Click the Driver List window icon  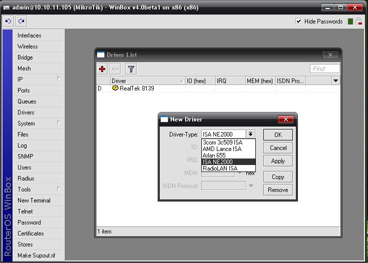pyautogui.click(x=101, y=54)
